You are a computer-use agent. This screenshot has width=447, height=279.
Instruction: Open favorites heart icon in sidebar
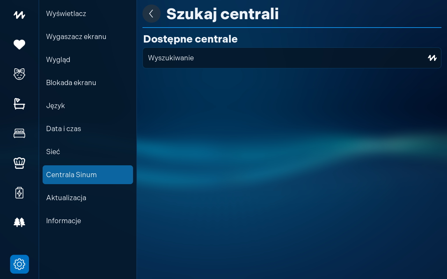coord(19,45)
